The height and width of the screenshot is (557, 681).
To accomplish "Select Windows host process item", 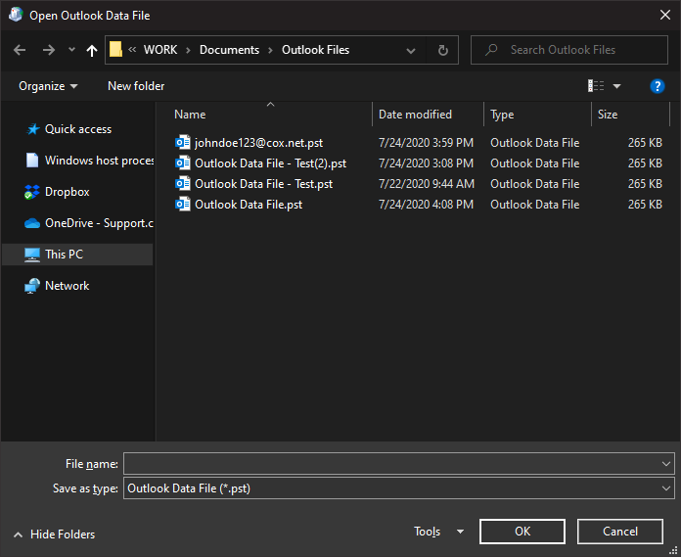I will 99,161.
